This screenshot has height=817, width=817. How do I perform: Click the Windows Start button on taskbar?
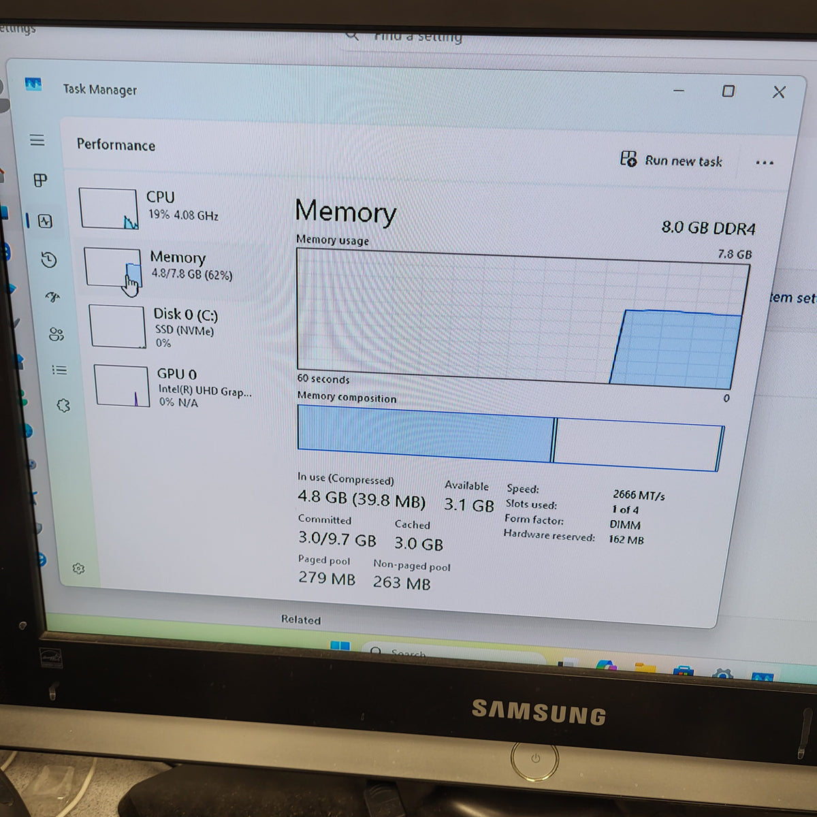coord(340,645)
